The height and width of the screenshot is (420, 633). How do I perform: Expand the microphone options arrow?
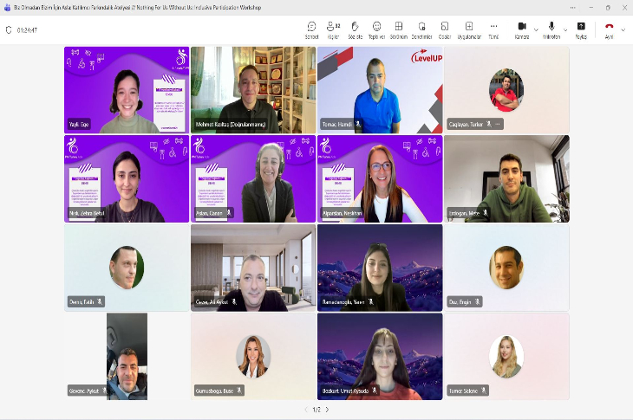[x=565, y=29]
